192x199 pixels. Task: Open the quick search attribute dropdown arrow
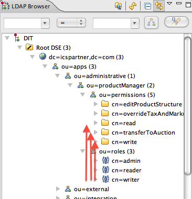coord(45,23)
